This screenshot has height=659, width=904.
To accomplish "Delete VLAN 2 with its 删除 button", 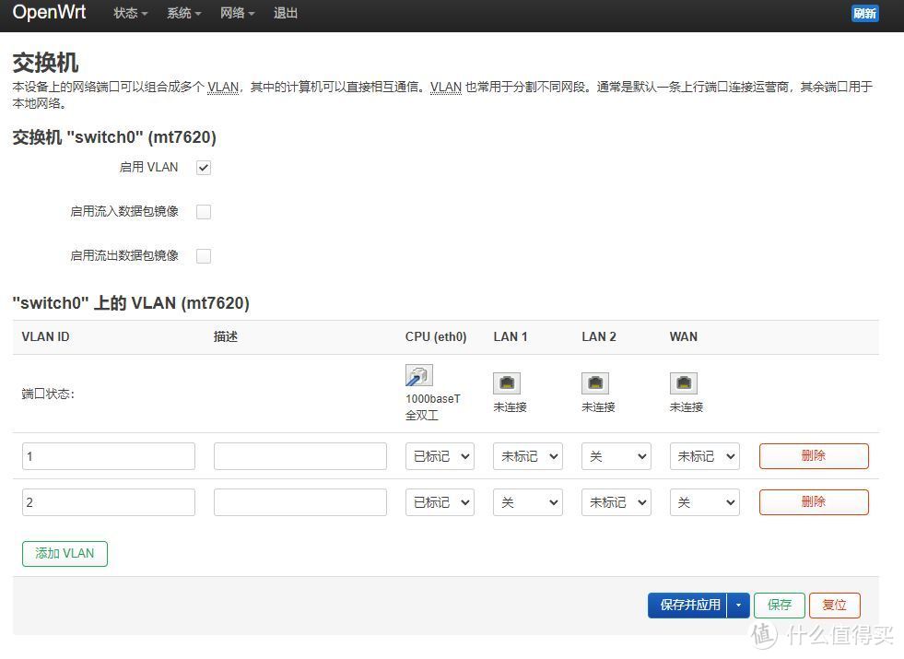I will tap(813, 501).
